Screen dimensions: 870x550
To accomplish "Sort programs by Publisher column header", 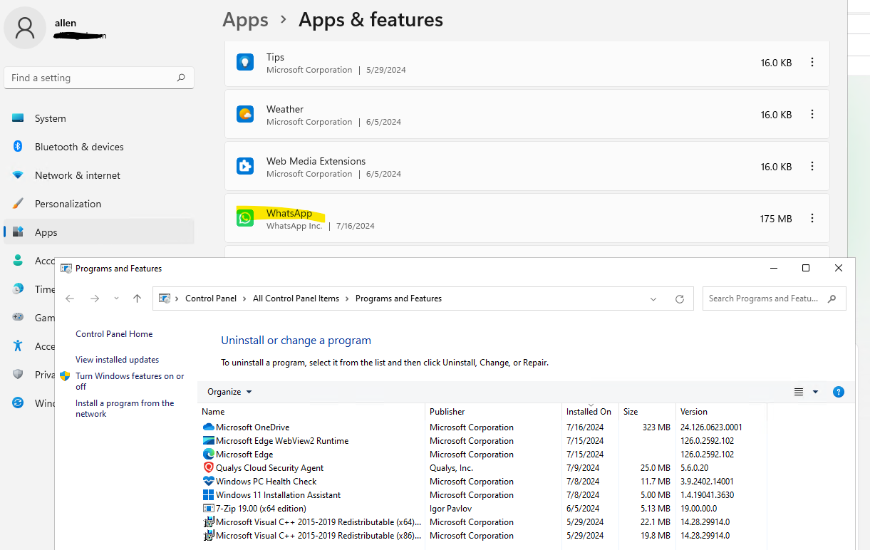I will tap(493, 412).
